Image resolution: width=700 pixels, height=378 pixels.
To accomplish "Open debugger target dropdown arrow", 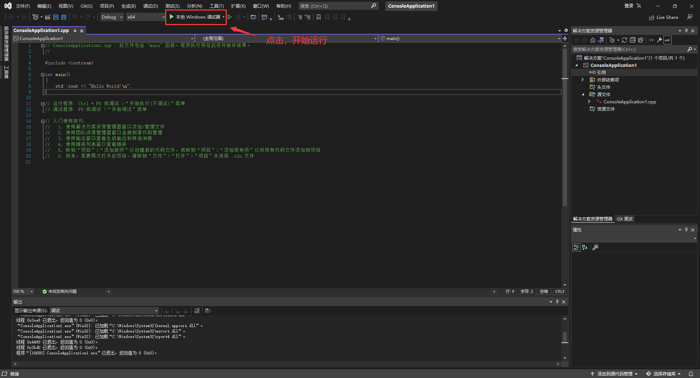I will coord(223,17).
